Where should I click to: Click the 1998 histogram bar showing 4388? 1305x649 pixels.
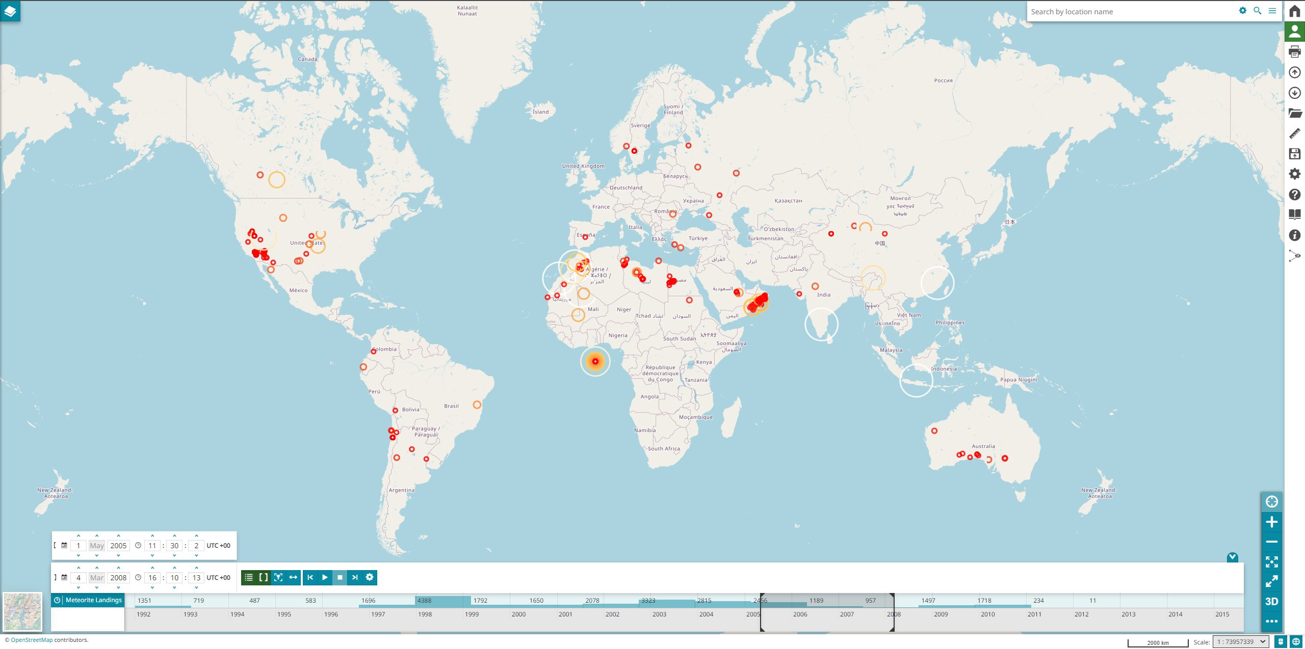(442, 601)
